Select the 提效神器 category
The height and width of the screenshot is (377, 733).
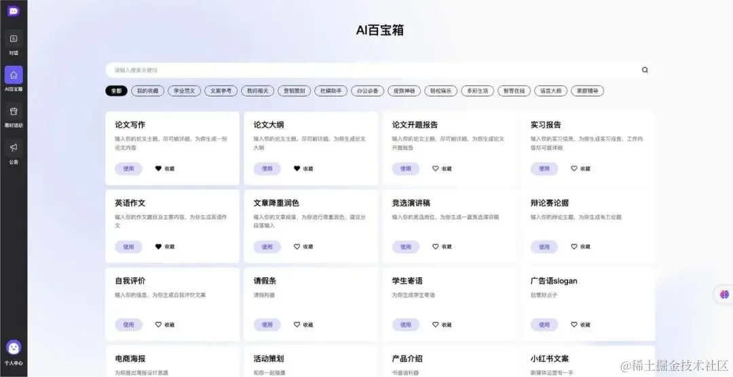point(405,91)
